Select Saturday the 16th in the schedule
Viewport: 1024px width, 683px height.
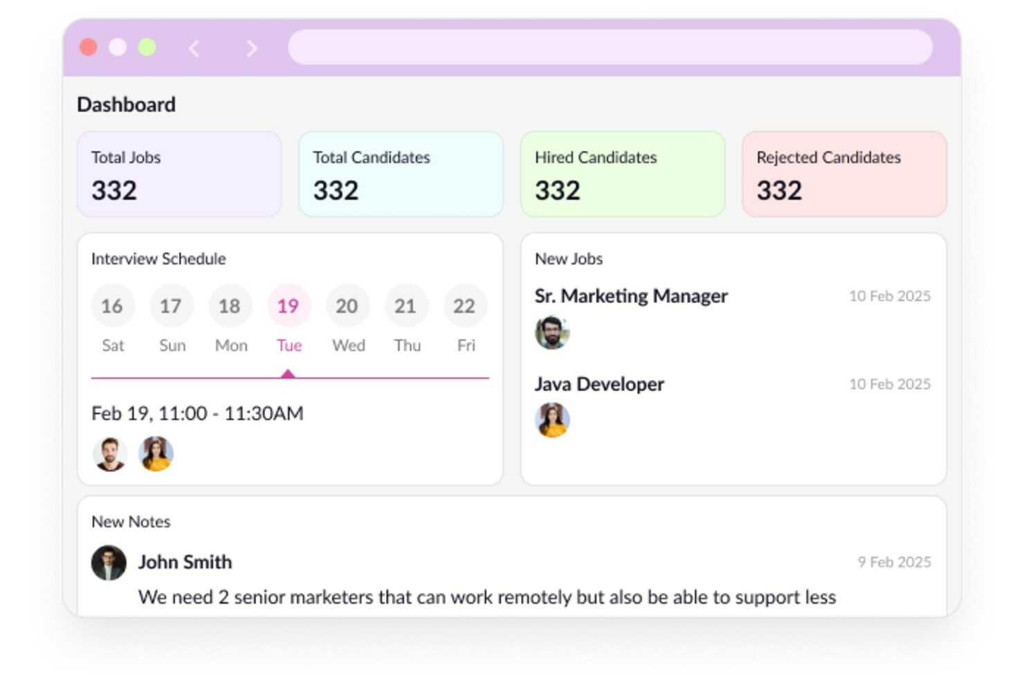point(113,305)
